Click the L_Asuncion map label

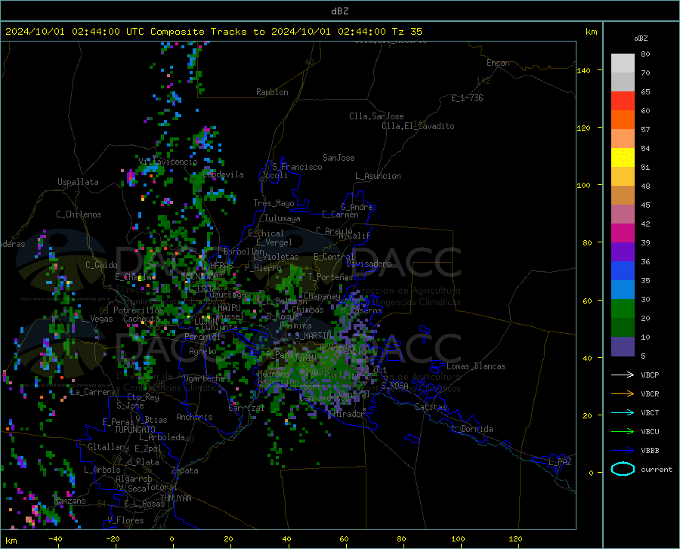point(378,176)
